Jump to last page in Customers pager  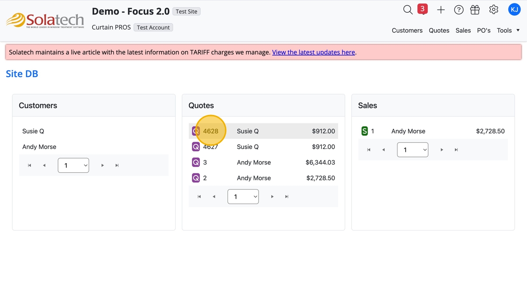(x=117, y=165)
